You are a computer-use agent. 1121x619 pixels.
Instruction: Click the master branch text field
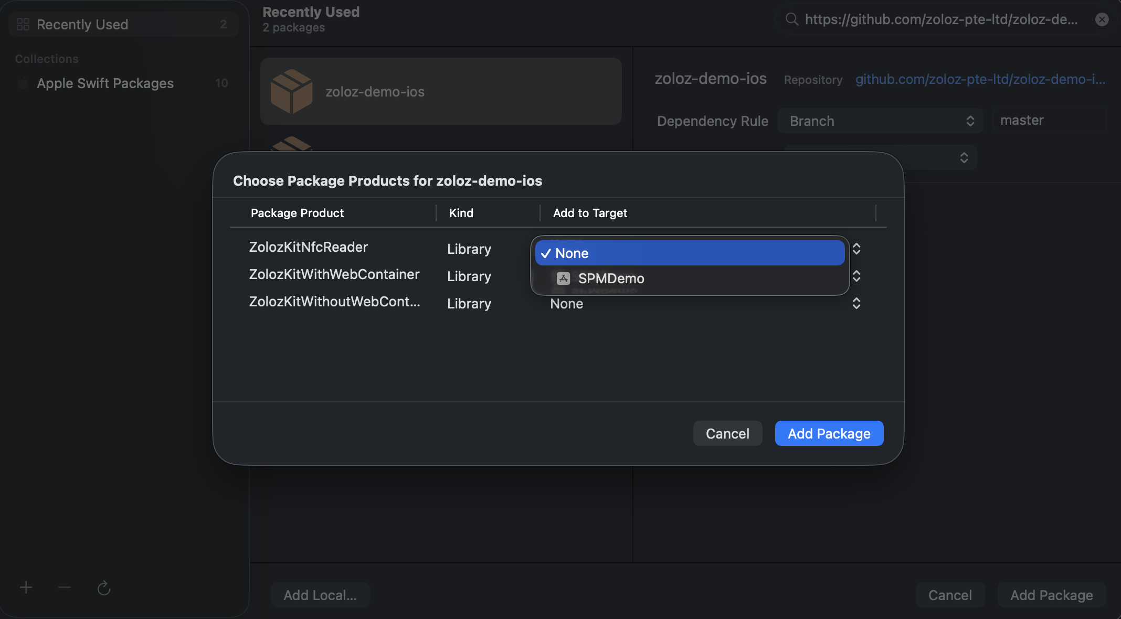tap(1050, 121)
